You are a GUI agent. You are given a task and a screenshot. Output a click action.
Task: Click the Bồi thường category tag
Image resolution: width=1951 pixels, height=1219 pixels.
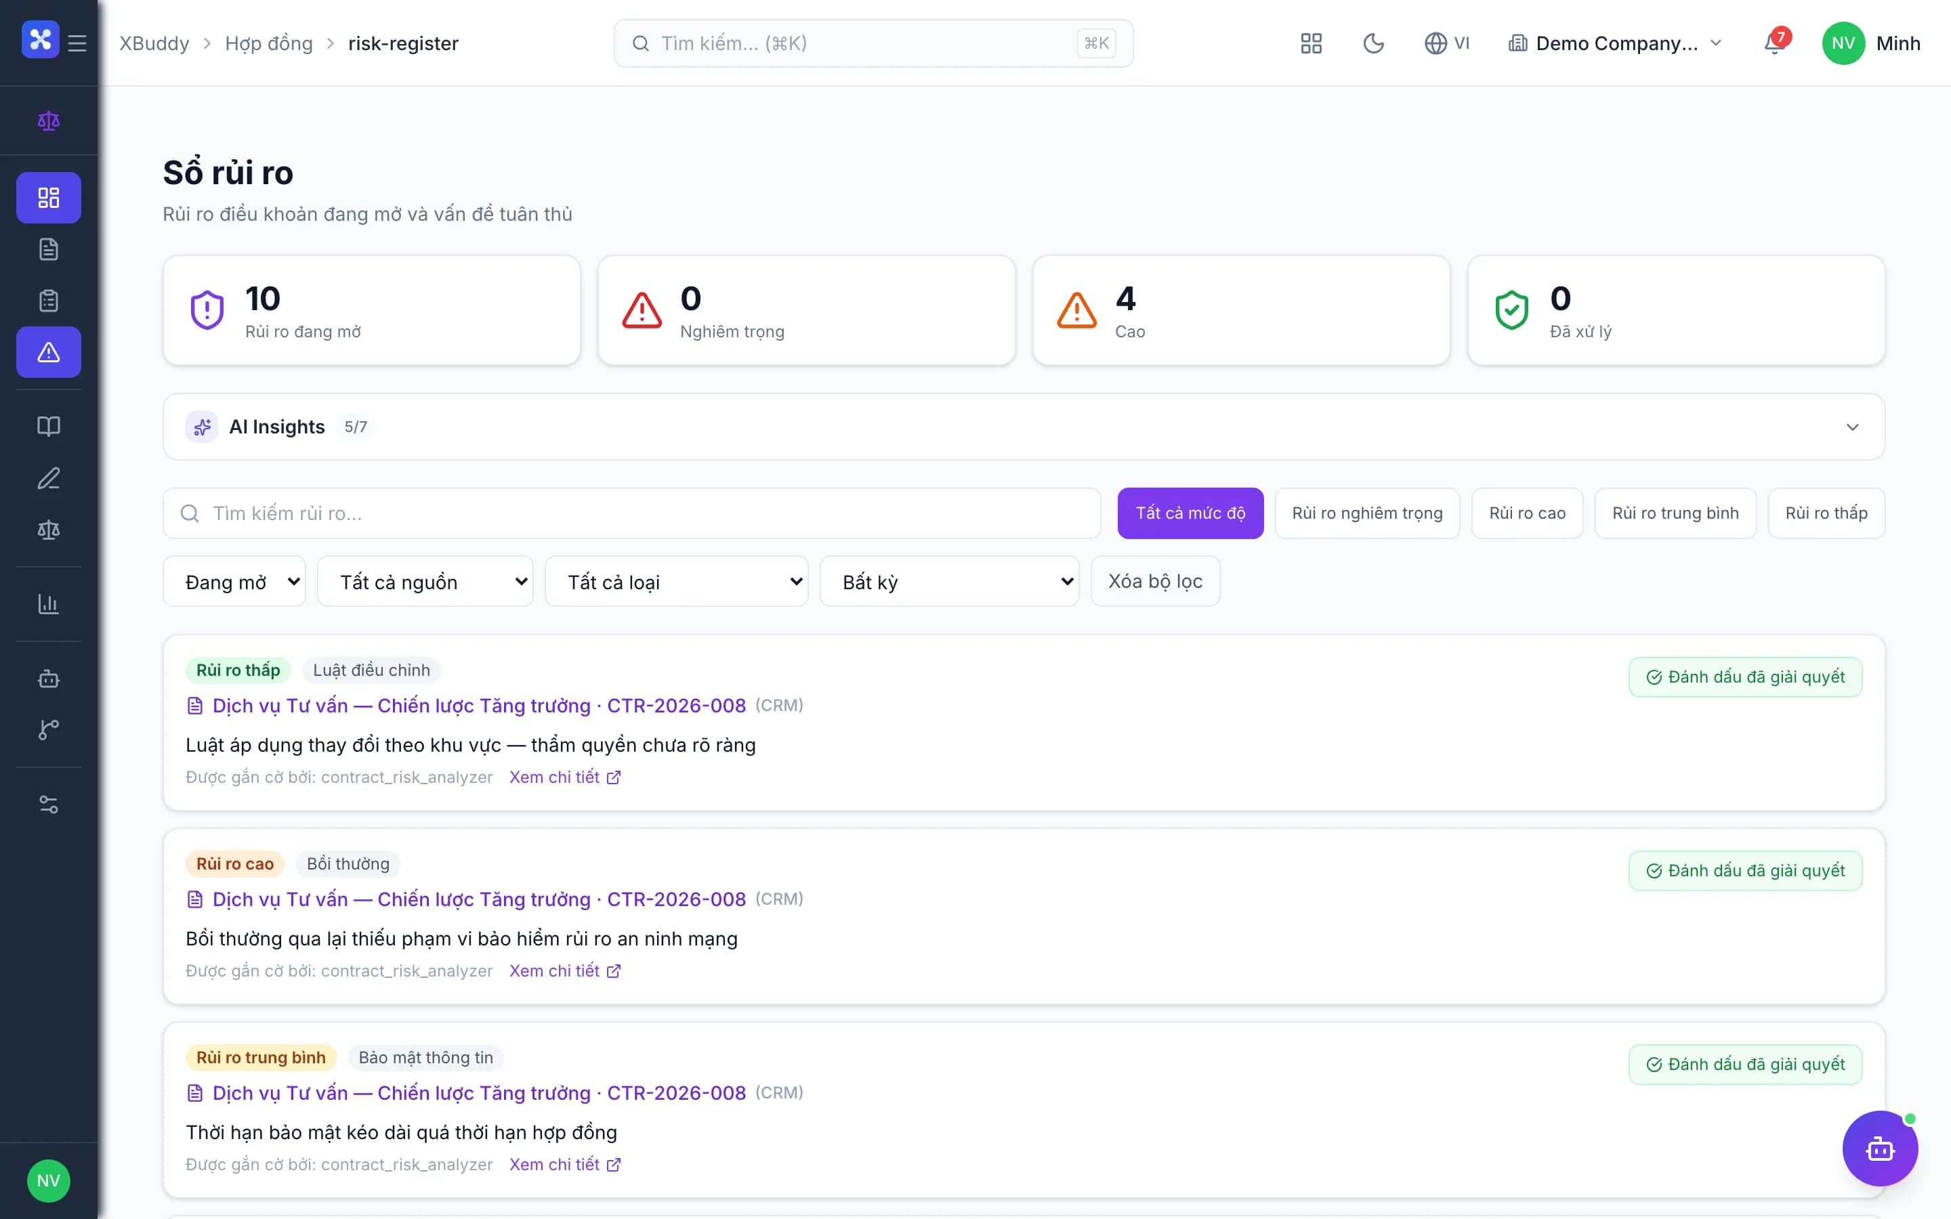pyautogui.click(x=348, y=863)
